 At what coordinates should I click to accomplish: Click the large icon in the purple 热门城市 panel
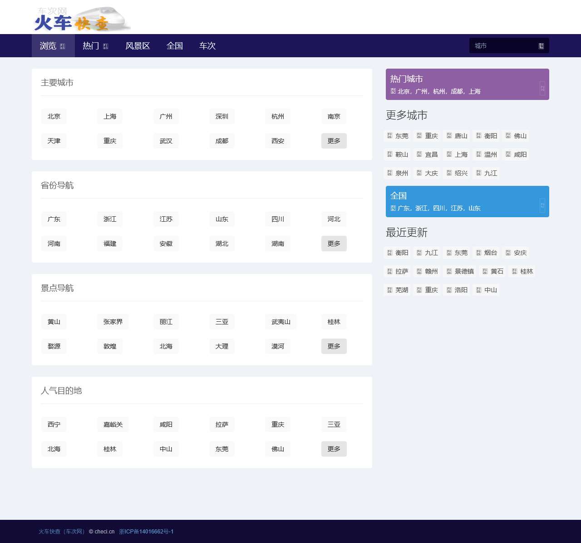(x=542, y=88)
